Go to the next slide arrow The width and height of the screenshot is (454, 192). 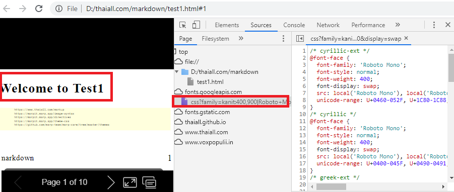coord(111,182)
